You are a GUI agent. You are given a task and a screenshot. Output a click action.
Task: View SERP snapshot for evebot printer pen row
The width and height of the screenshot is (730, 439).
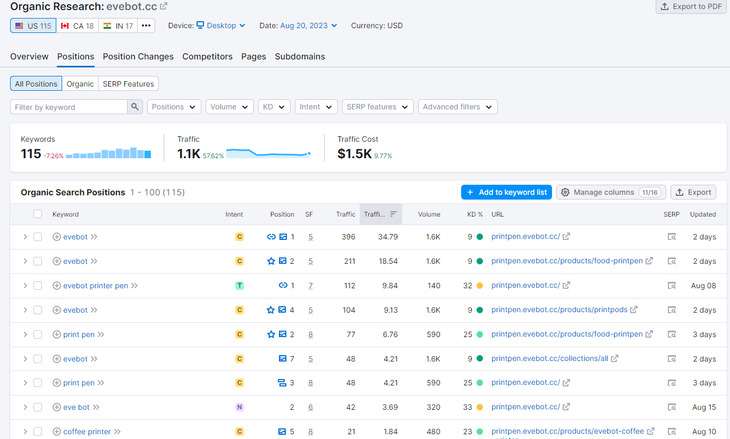672,286
